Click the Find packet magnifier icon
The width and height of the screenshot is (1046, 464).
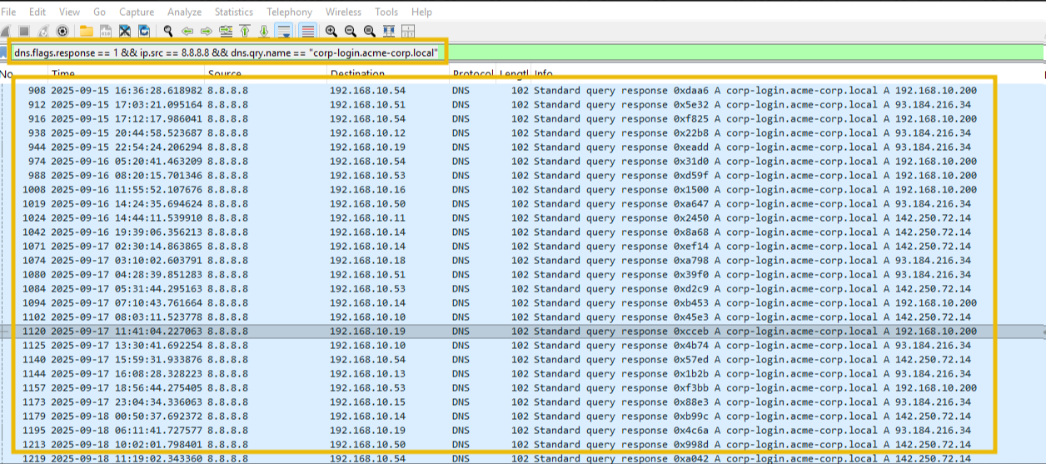pyautogui.click(x=168, y=31)
